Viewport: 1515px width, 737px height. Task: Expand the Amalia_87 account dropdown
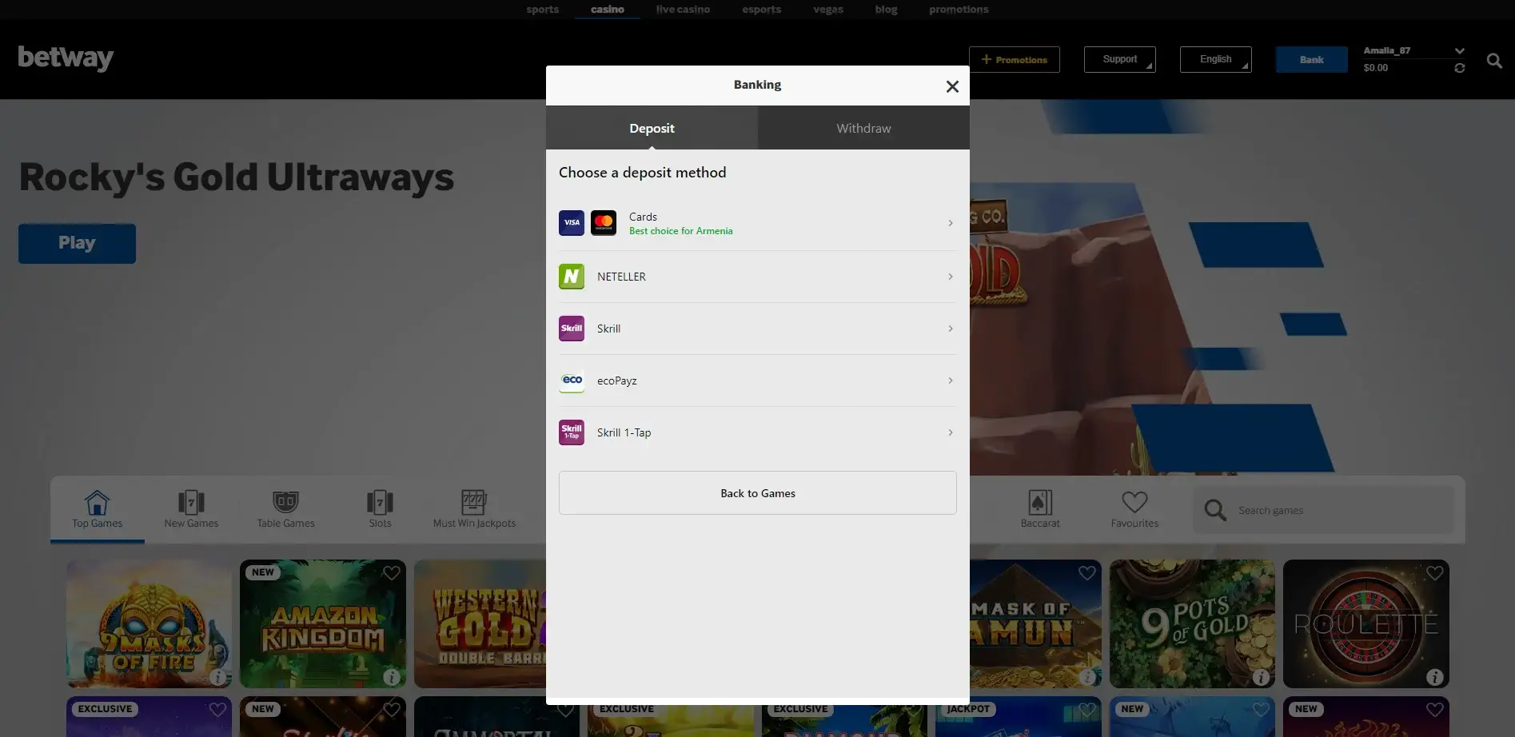click(x=1458, y=50)
